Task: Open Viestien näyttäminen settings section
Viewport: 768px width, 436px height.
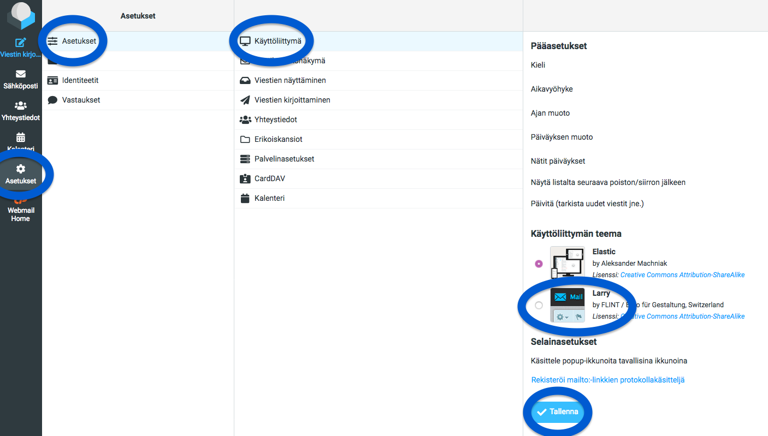Action: coord(290,80)
